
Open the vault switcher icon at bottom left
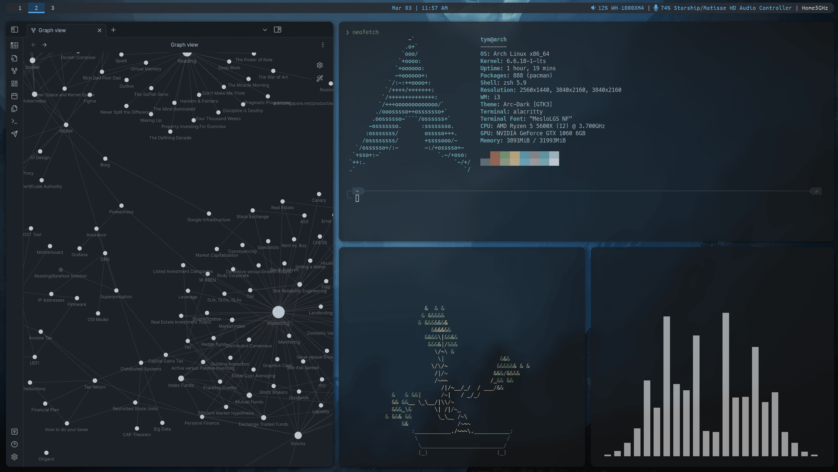14,431
